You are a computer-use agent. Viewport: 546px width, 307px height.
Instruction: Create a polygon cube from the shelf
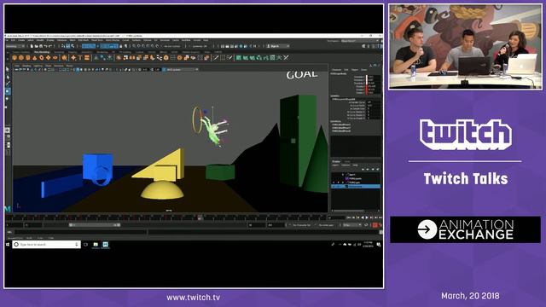click(20, 58)
